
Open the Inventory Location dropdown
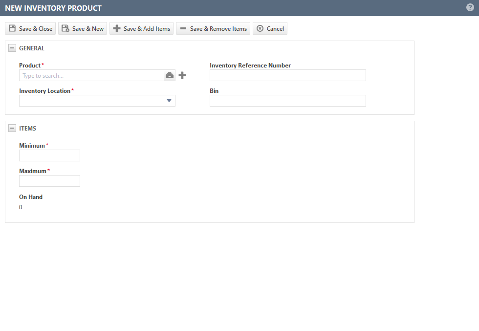[97, 101]
